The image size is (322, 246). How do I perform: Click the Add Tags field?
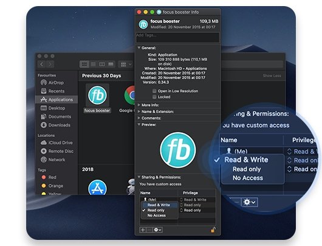pos(178,38)
